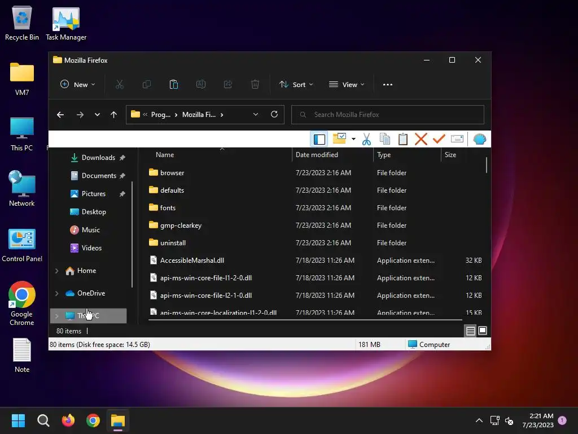Viewport: 578px width, 434px height.
Task: Open Windows Start menu
Action: pyautogui.click(x=19, y=420)
